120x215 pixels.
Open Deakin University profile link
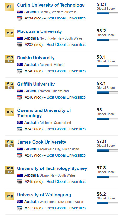[36, 58]
